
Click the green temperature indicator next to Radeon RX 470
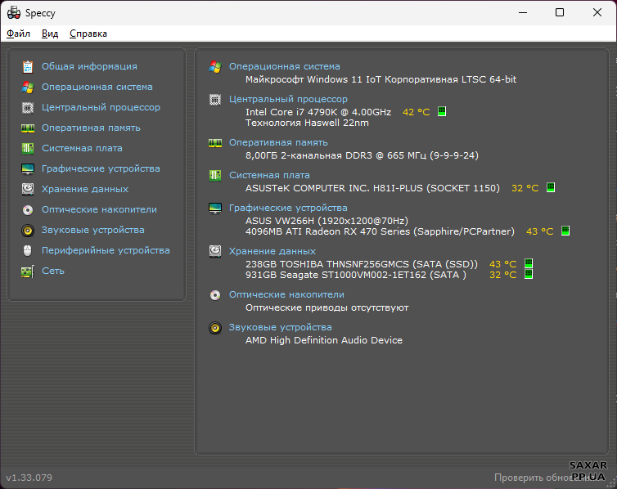click(565, 231)
